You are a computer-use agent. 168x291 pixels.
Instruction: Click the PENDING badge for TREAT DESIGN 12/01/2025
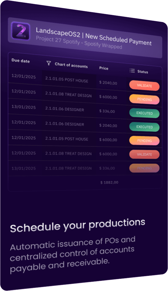click(144, 99)
